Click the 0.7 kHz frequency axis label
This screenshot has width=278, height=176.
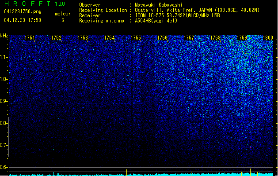[x=4, y=145]
